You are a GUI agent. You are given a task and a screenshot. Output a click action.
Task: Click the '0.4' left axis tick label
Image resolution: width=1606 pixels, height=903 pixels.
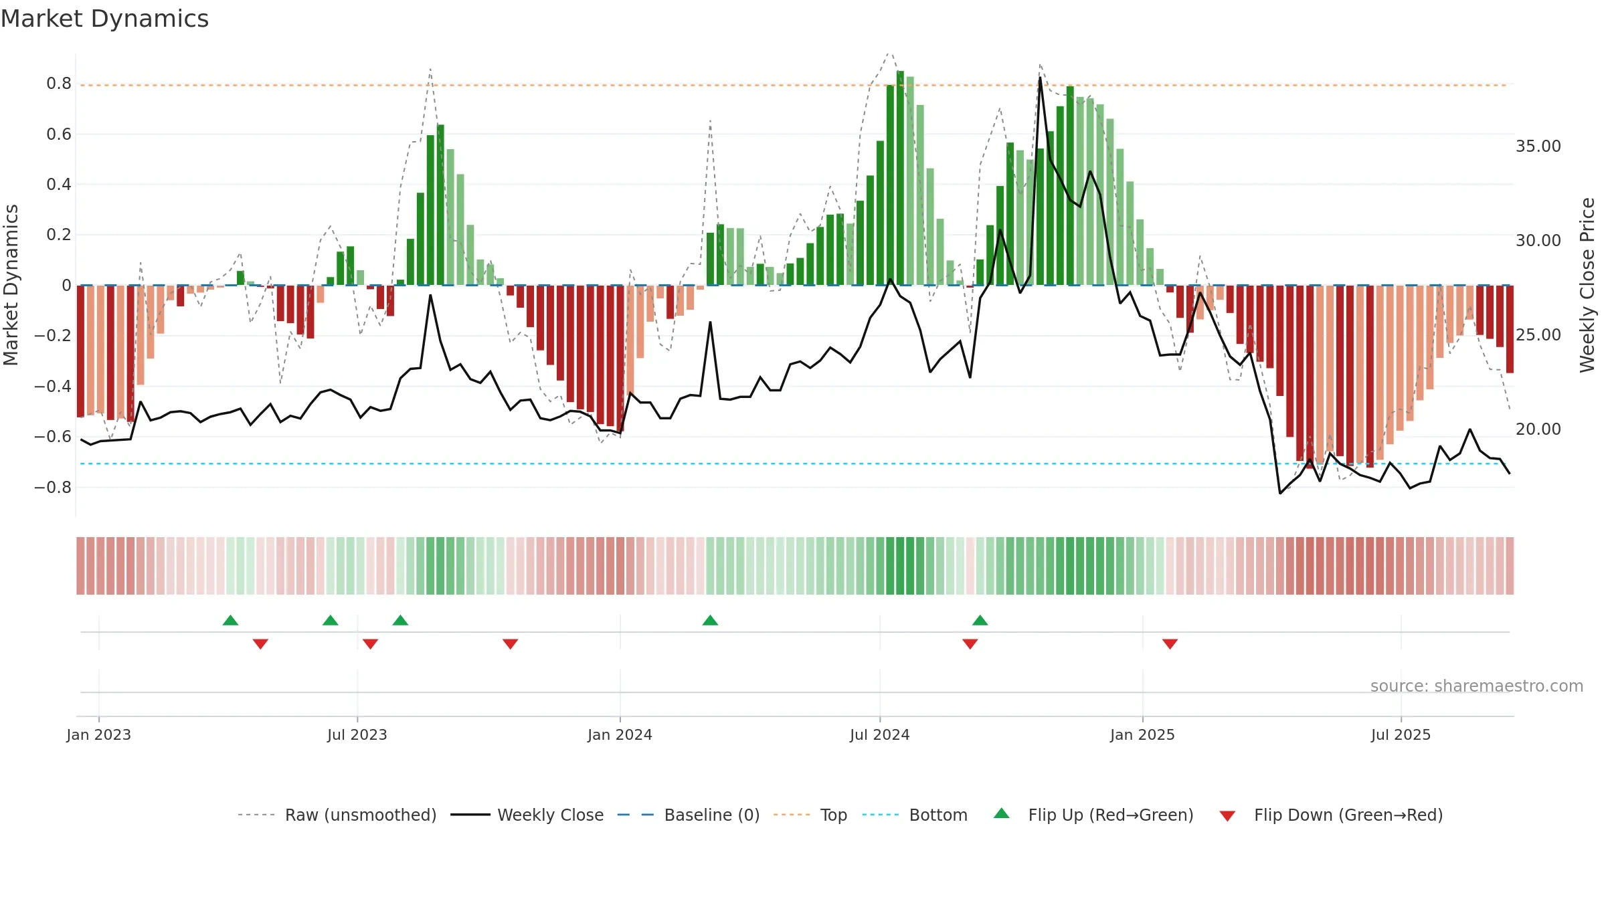point(59,185)
